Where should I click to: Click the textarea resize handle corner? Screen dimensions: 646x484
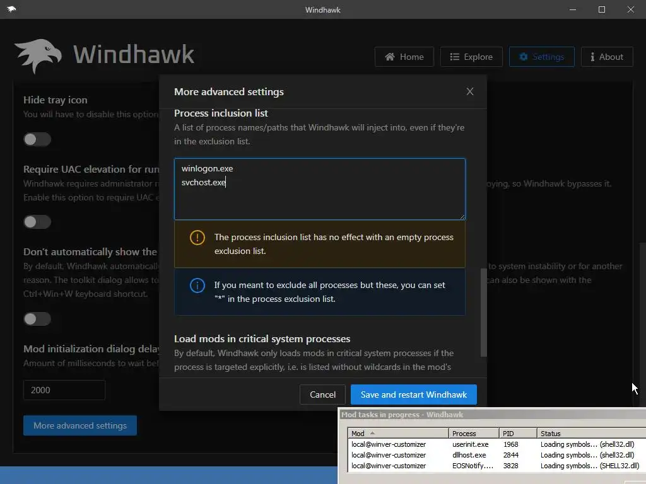(x=462, y=217)
